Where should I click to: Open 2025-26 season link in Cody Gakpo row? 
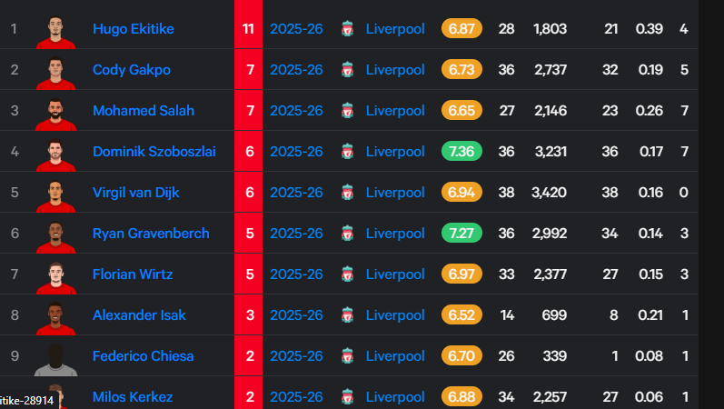coord(296,70)
